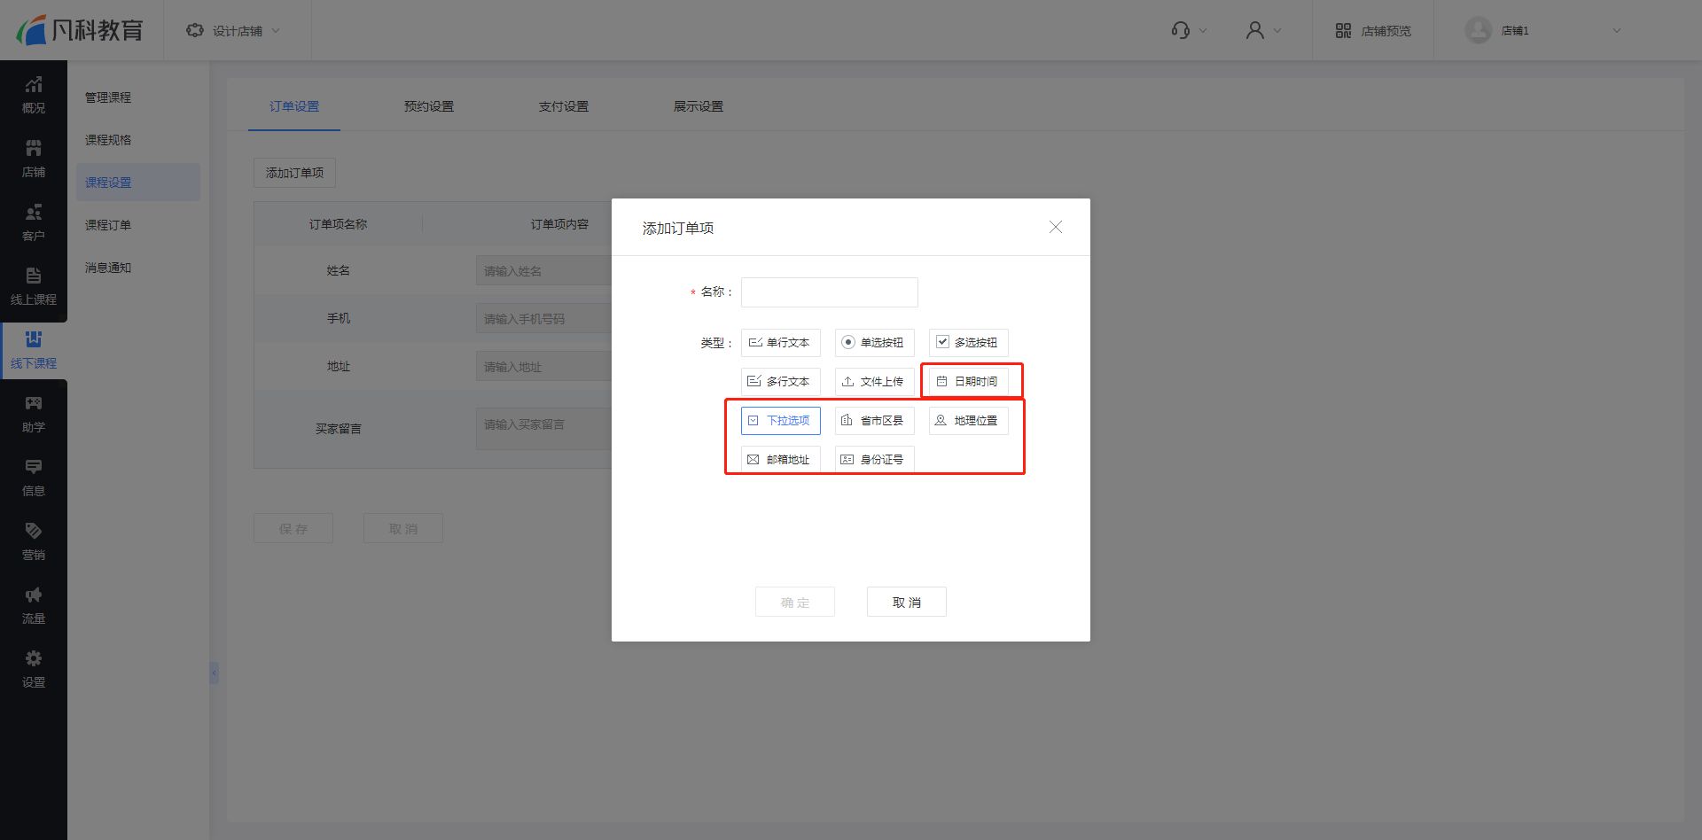Close the 添加订单项 dialog
The image size is (1702, 840).
tap(1056, 228)
